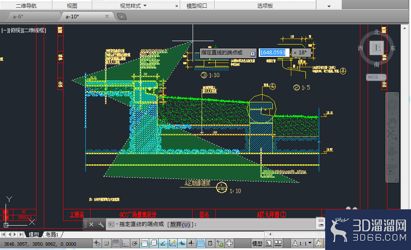Click the Quick Properties status bar icon
Image resolution: width=411 pixels, height=250 pixels.
pyautogui.click(x=210, y=244)
